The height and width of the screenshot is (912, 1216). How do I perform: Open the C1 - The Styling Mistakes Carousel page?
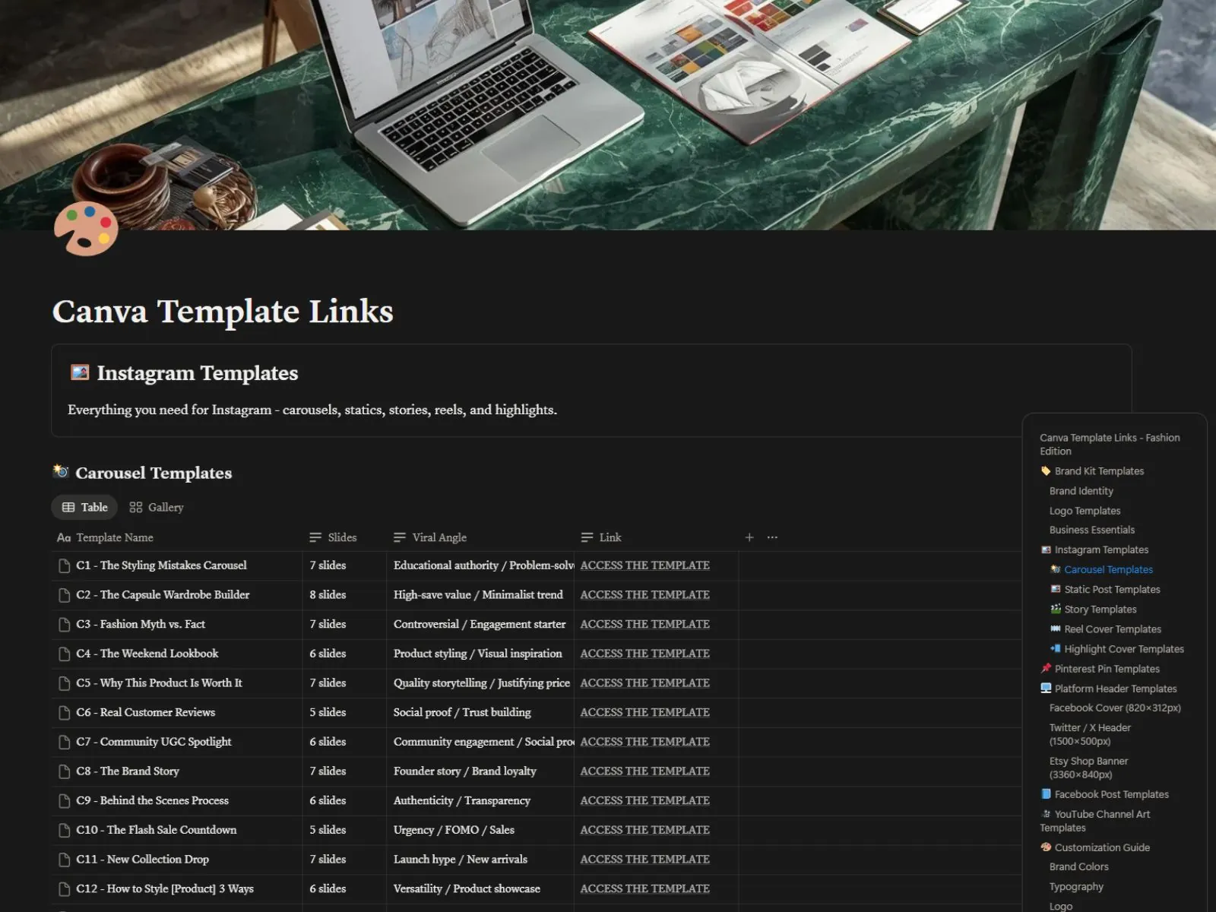(161, 565)
